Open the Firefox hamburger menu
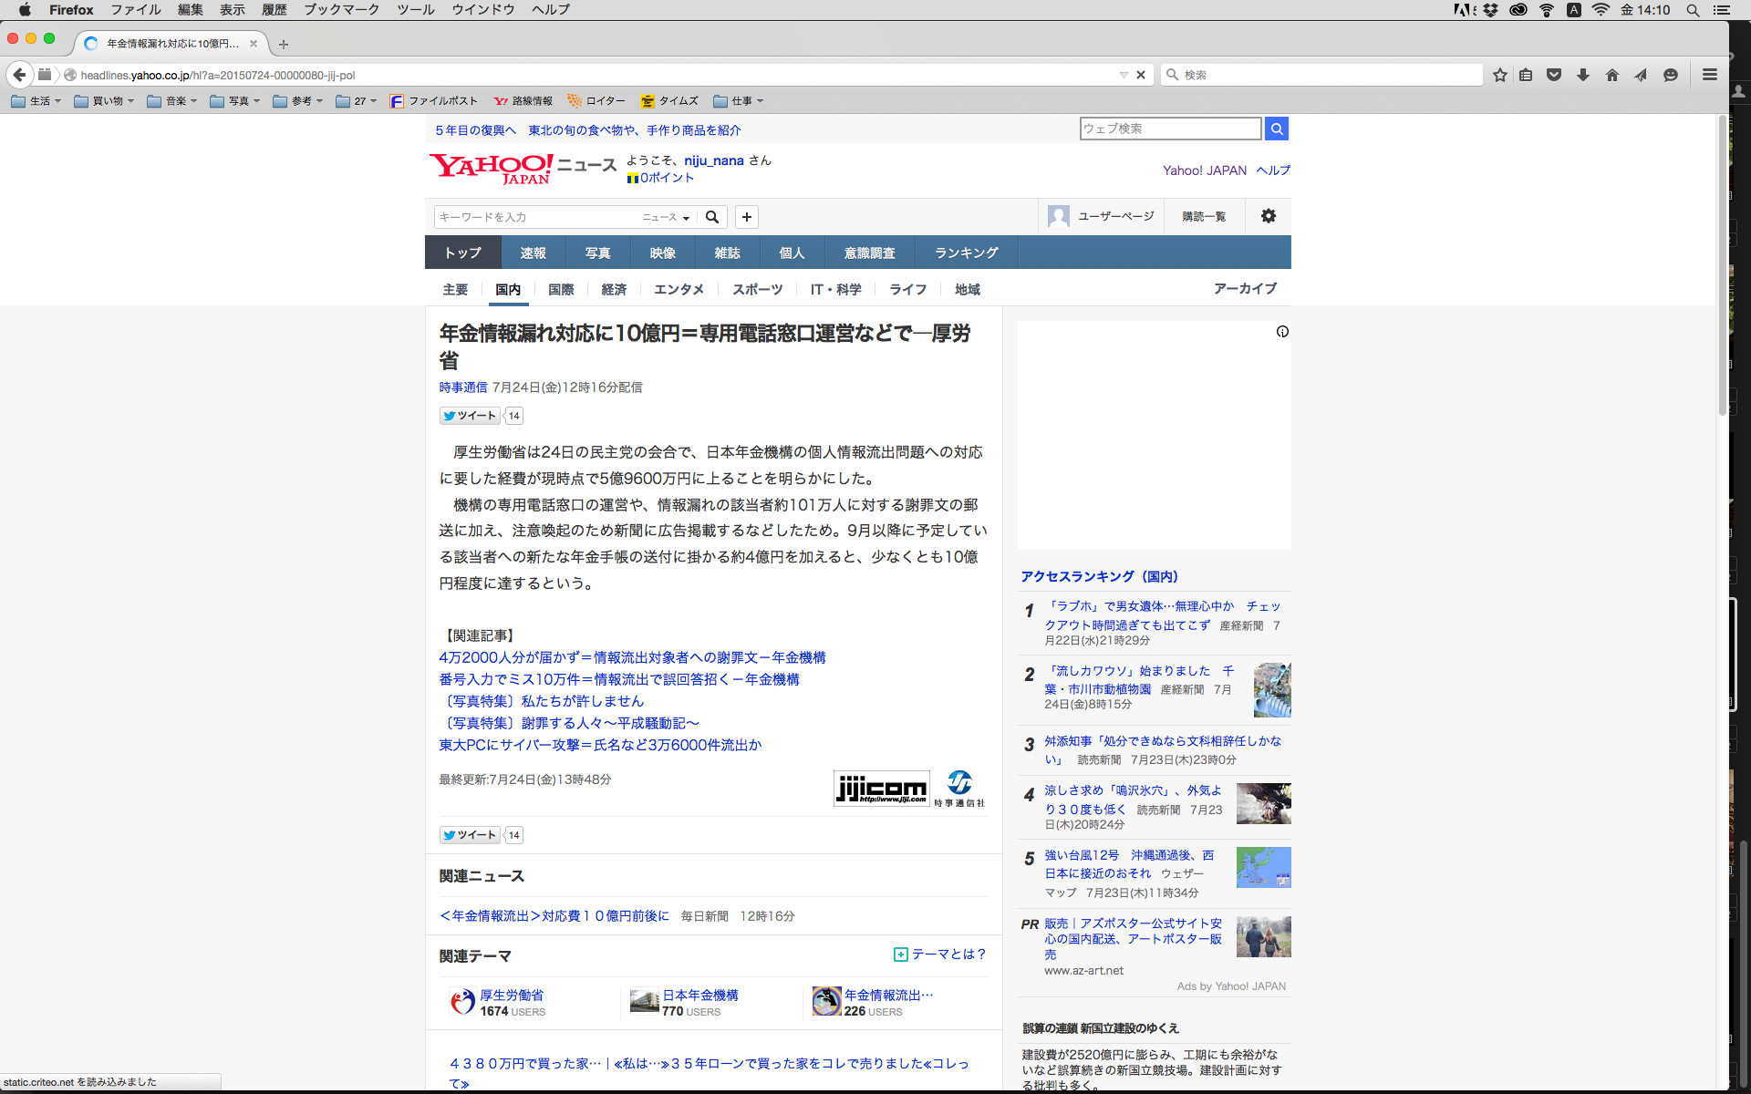Image resolution: width=1751 pixels, height=1094 pixels. click(1710, 75)
